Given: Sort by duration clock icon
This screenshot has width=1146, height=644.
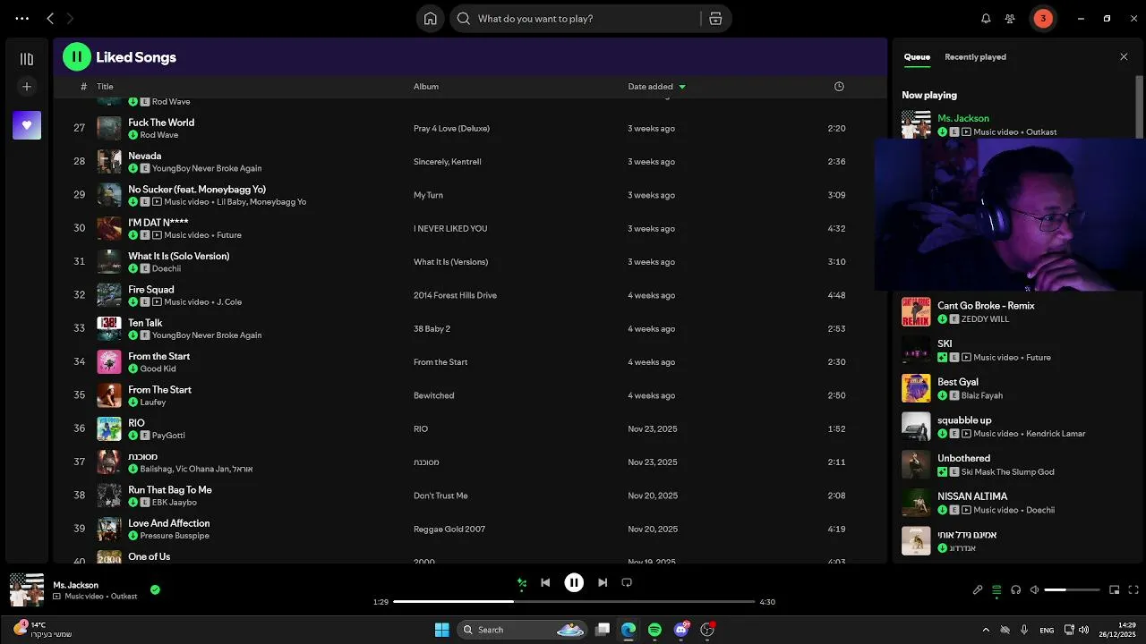Looking at the screenshot, I should click(x=839, y=87).
